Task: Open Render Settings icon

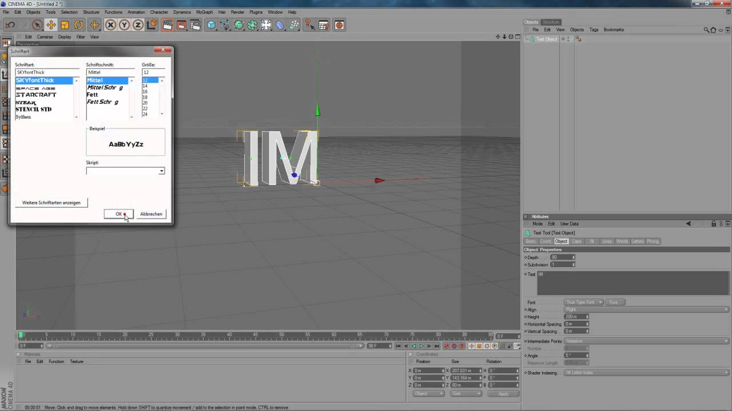Action: 195,25
